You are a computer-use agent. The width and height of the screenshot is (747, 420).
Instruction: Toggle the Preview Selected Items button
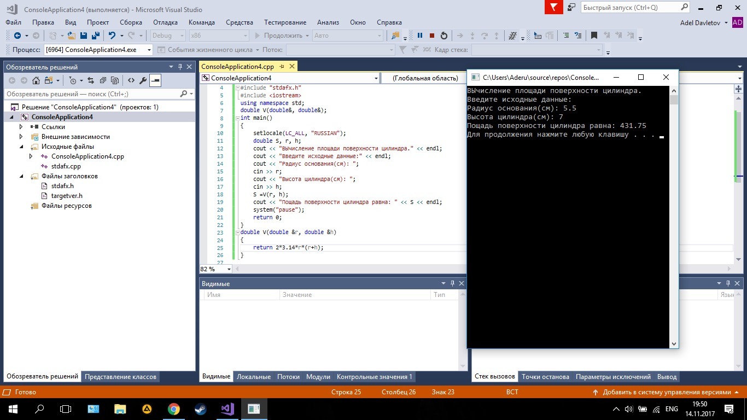click(155, 80)
